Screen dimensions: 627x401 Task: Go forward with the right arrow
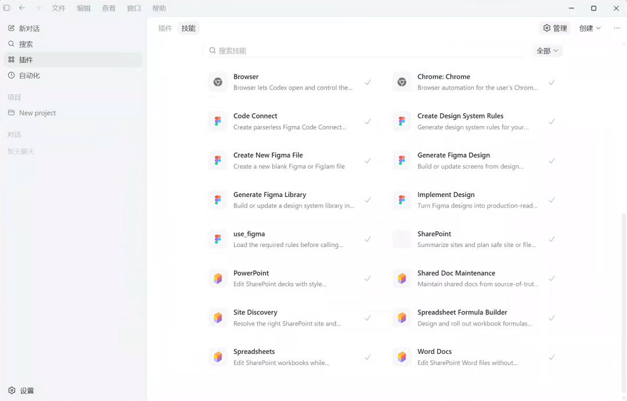[x=38, y=8]
